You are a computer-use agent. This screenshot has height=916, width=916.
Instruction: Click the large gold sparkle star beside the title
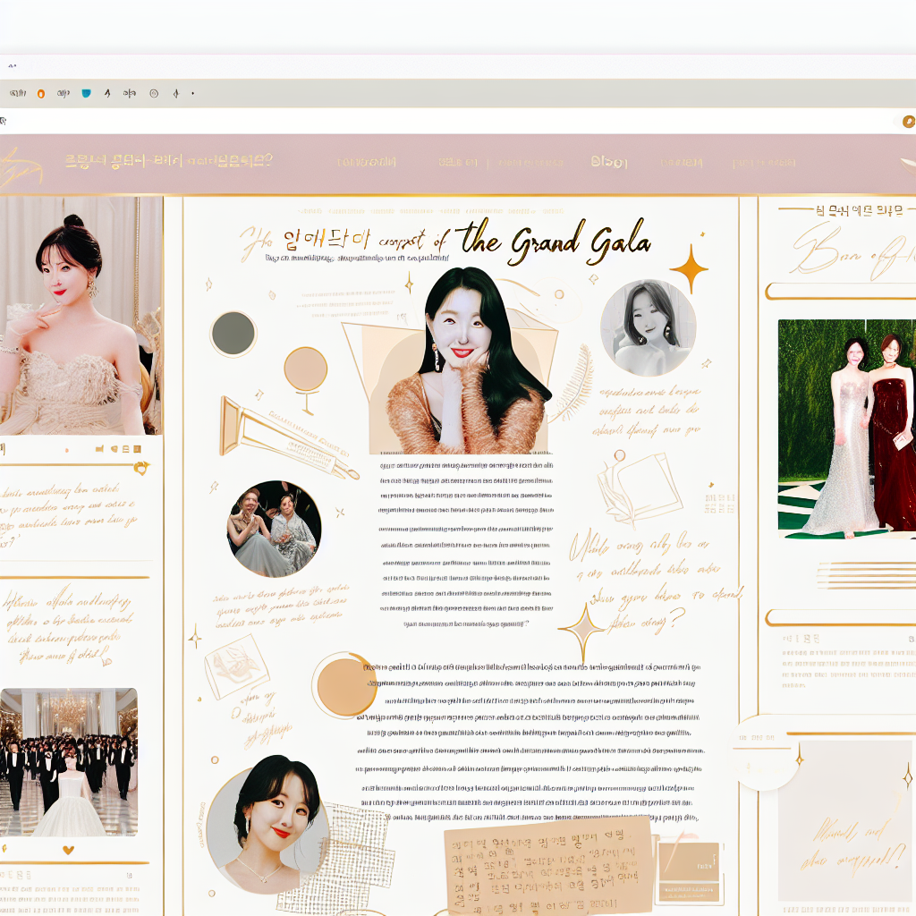pos(690,267)
